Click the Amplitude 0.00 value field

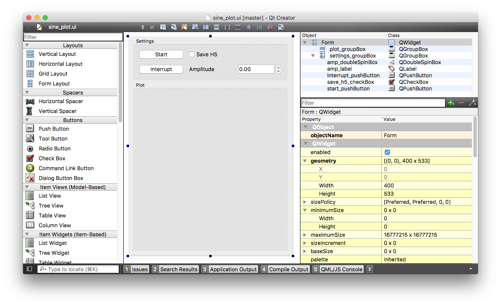(256, 69)
